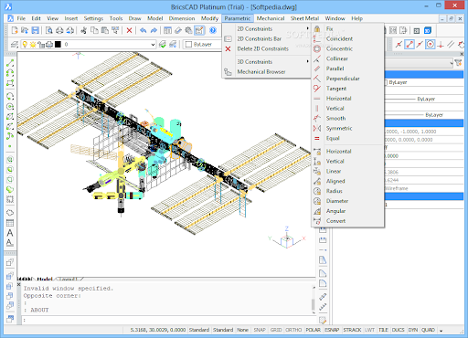This screenshot has height=338, width=468.
Task: Toggle LWT lineweight display in status bar
Action: (369, 330)
